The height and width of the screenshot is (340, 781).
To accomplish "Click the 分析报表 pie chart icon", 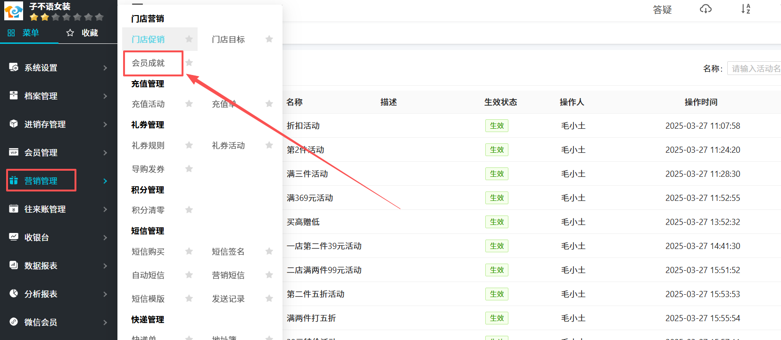I will (x=14, y=294).
